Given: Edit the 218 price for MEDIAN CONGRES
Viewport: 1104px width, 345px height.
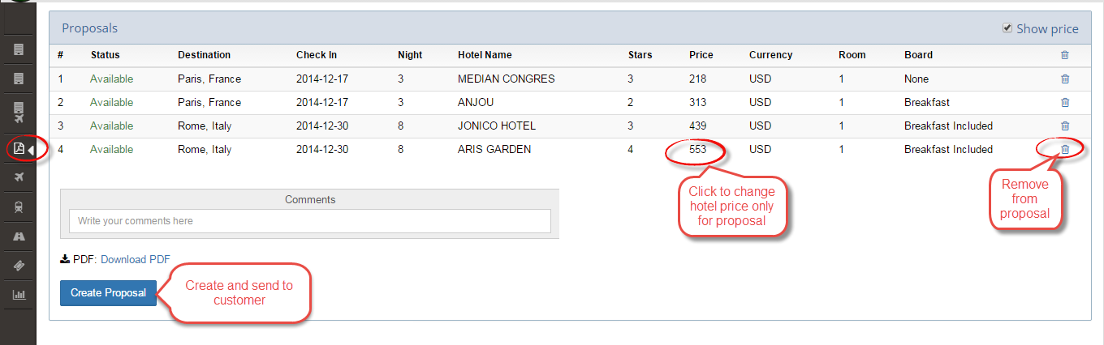Looking at the screenshot, I should (x=698, y=79).
